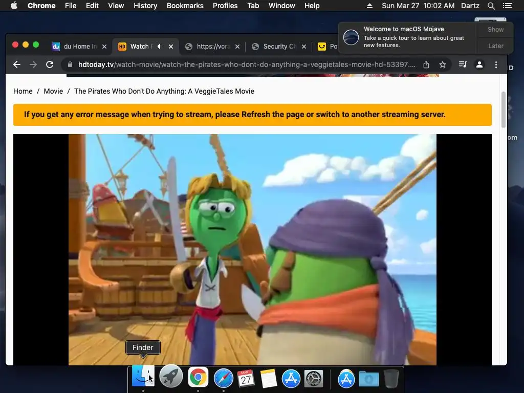
Task: Go back with the browser back arrow
Action: point(17,64)
